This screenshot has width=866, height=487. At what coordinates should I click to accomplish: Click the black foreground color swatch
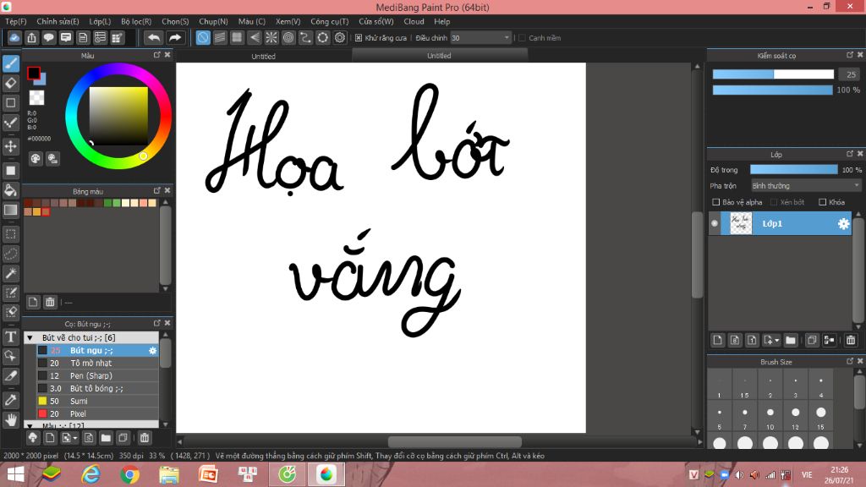coord(34,73)
